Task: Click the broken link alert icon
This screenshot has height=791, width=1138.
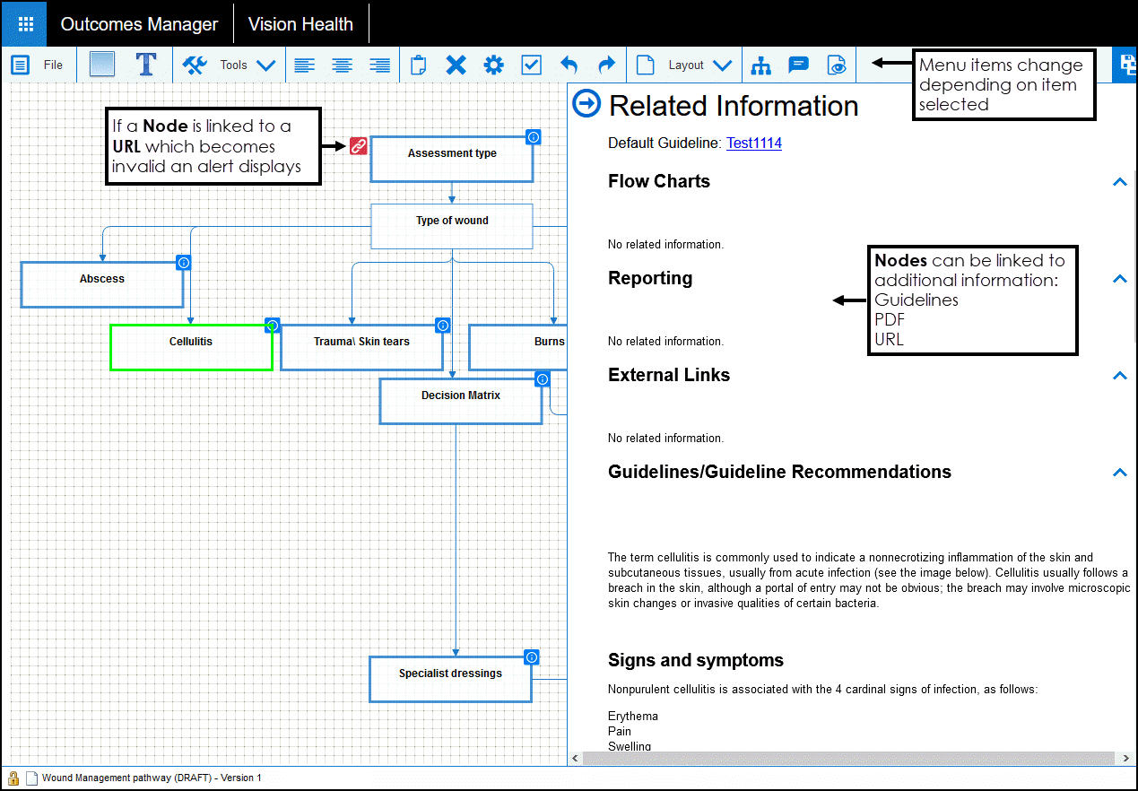Action: [359, 146]
